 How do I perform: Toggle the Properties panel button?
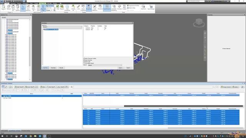click(x=89, y=7)
